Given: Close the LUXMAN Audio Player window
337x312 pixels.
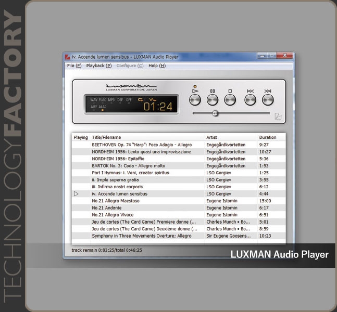Looking at the screenshot, I should point(285,56).
